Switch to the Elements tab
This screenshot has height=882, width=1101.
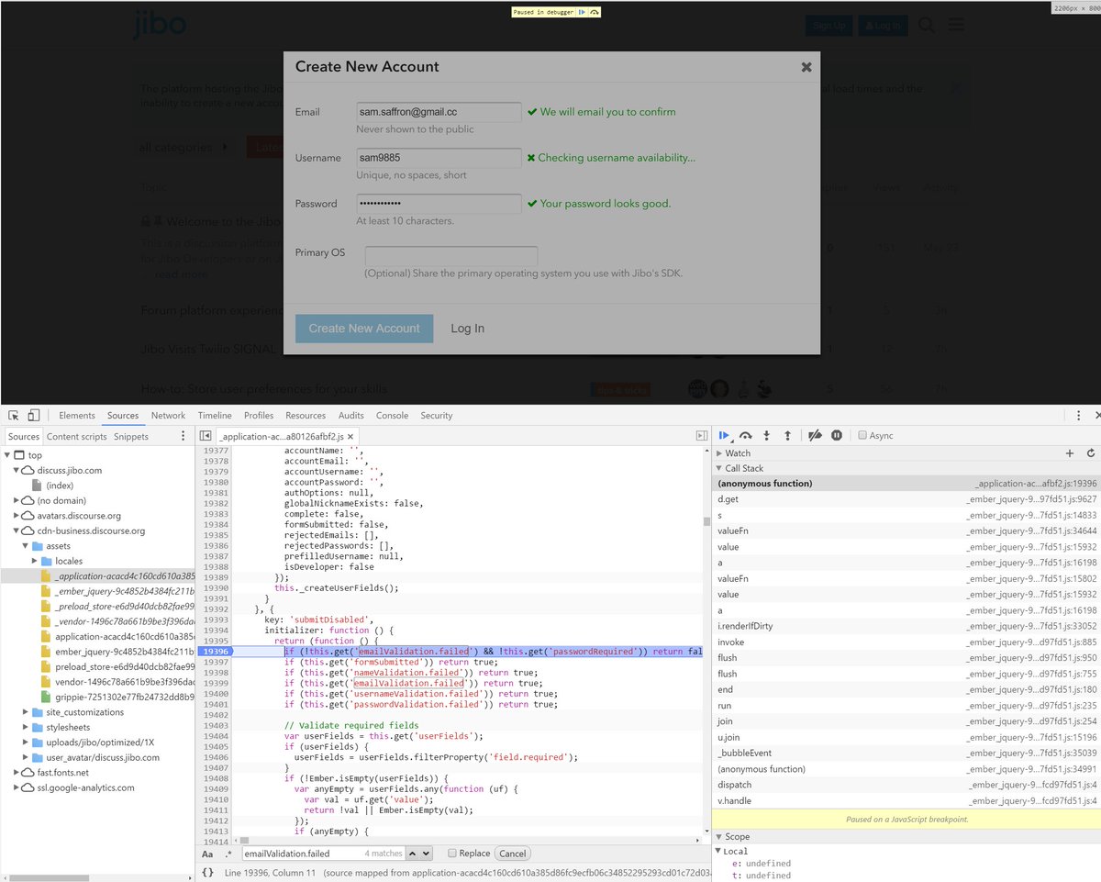[77, 416]
